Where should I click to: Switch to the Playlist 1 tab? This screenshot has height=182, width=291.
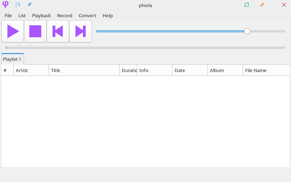[x=12, y=59]
